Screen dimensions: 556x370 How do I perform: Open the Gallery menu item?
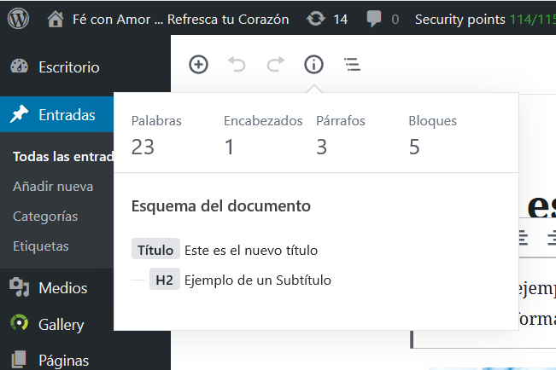point(61,324)
